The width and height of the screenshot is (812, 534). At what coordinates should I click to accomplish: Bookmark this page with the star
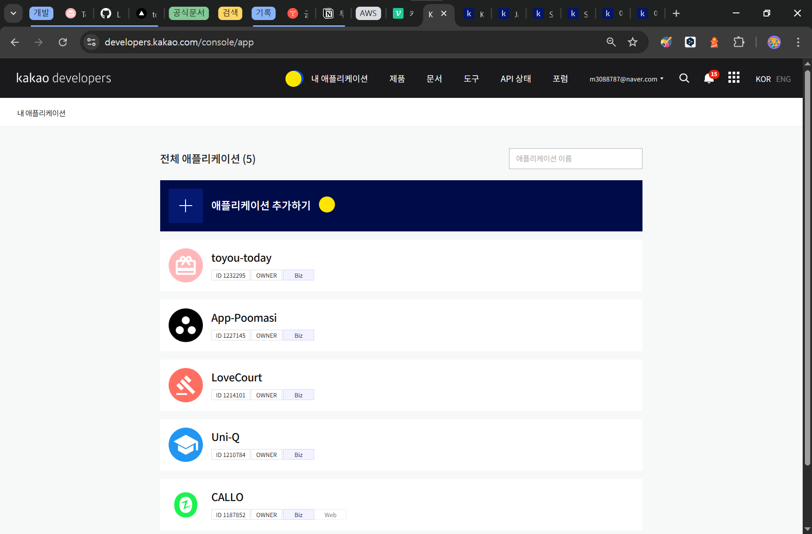pyautogui.click(x=633, y=42)
